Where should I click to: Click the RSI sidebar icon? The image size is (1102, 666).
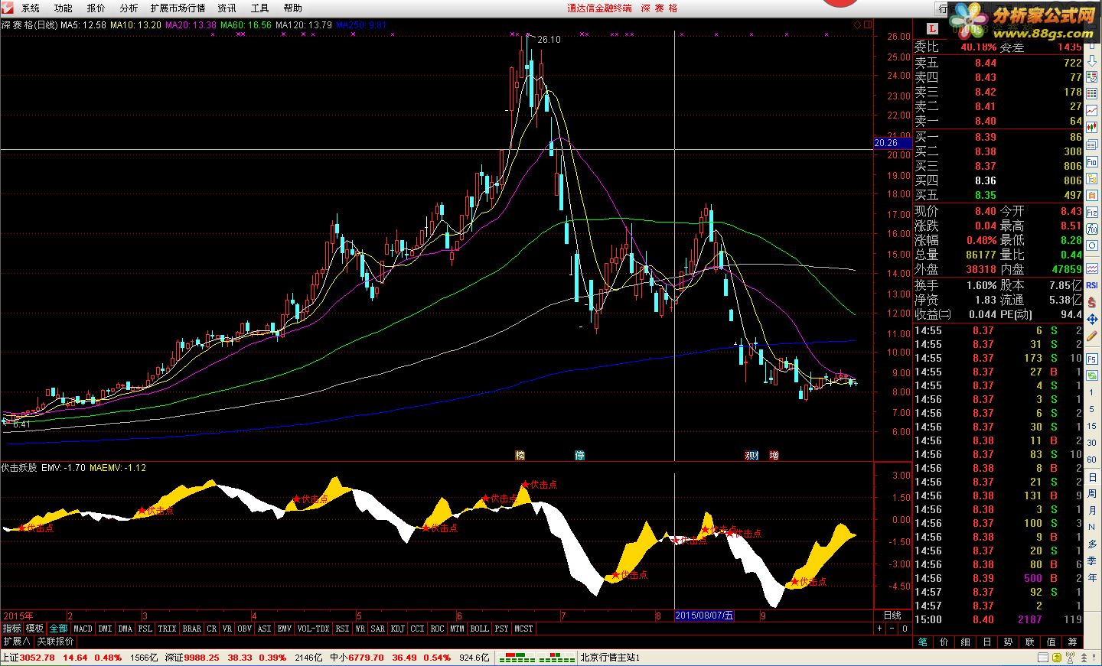[1092, 284]
